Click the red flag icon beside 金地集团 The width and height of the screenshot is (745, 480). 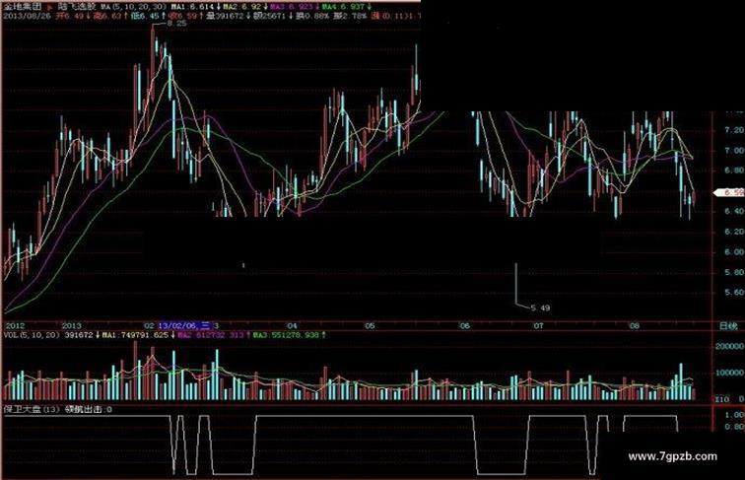pos(50,7)
